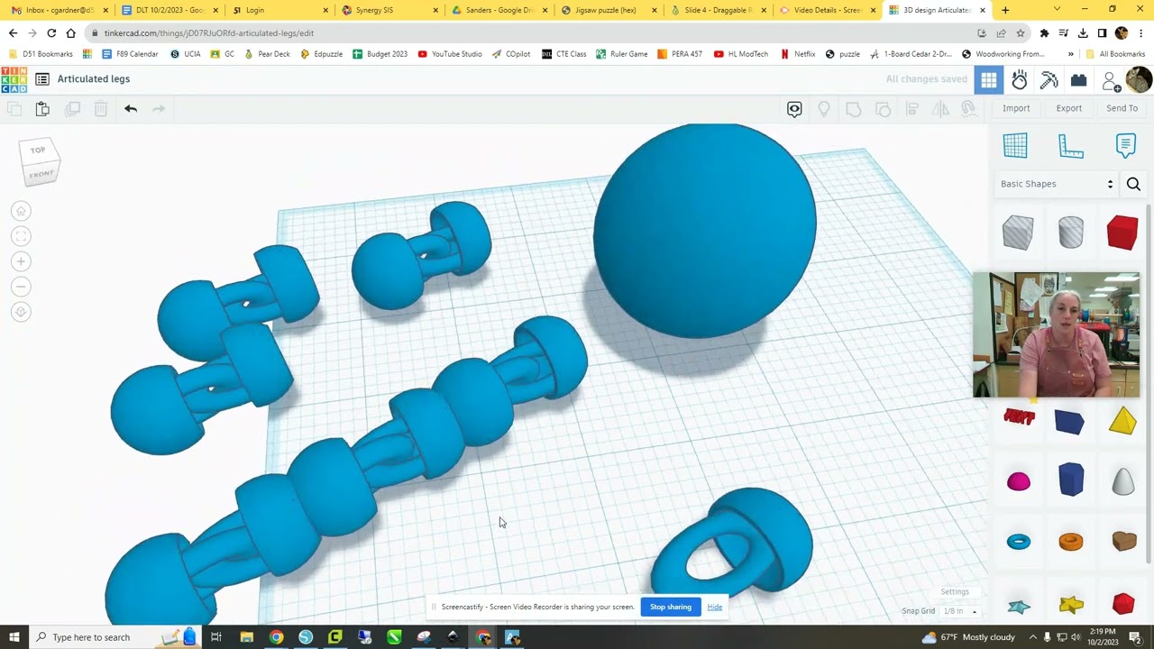Click the Import button
Screen dimensions: 1154x649
(1016, 108)
